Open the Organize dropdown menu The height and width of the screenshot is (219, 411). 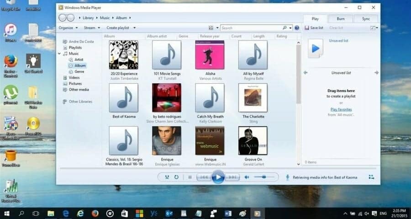click(68, 28)
